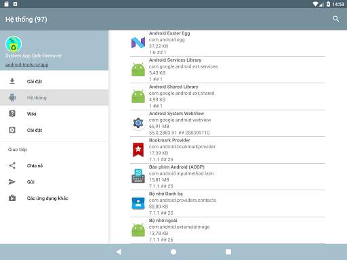Click the Wi-Fi status bar icon
The height and width of the screenshot is (260, 347).
pyautogui.click(x=315, y=4)
